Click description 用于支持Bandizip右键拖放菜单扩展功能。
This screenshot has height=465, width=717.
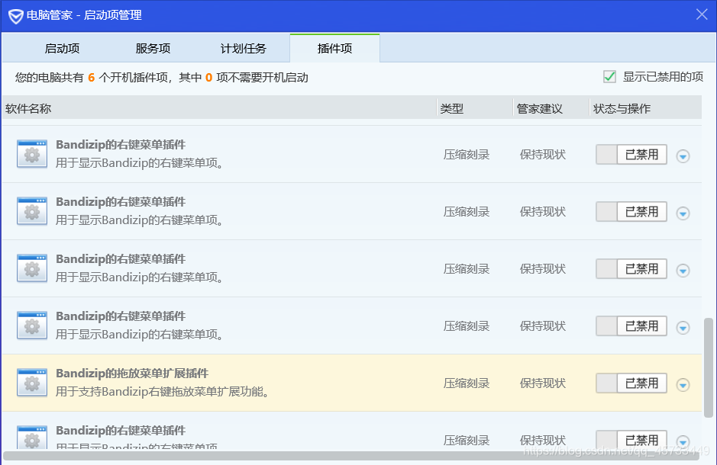click(x=163, y=392)
